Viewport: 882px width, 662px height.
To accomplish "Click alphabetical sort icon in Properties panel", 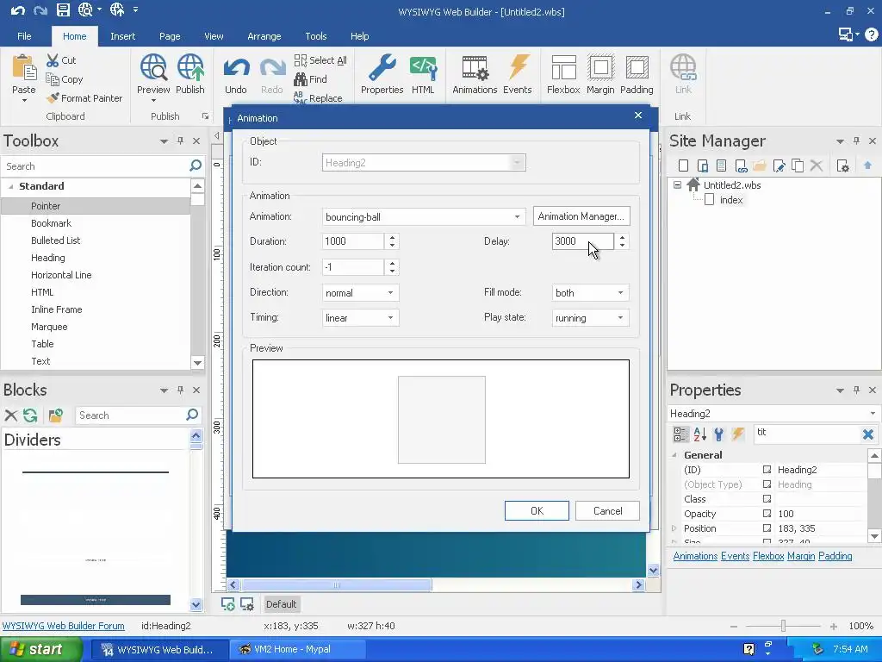I will coord(699,434).
